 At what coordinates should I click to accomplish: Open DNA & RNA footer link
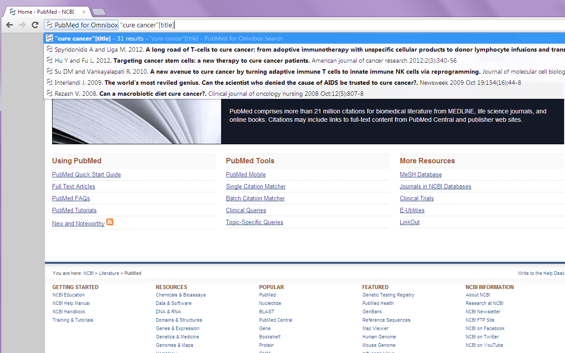click(168, 312)
